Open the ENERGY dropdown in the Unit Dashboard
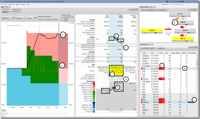This screenshot has width=200, height=119. (x=6, y=18)
